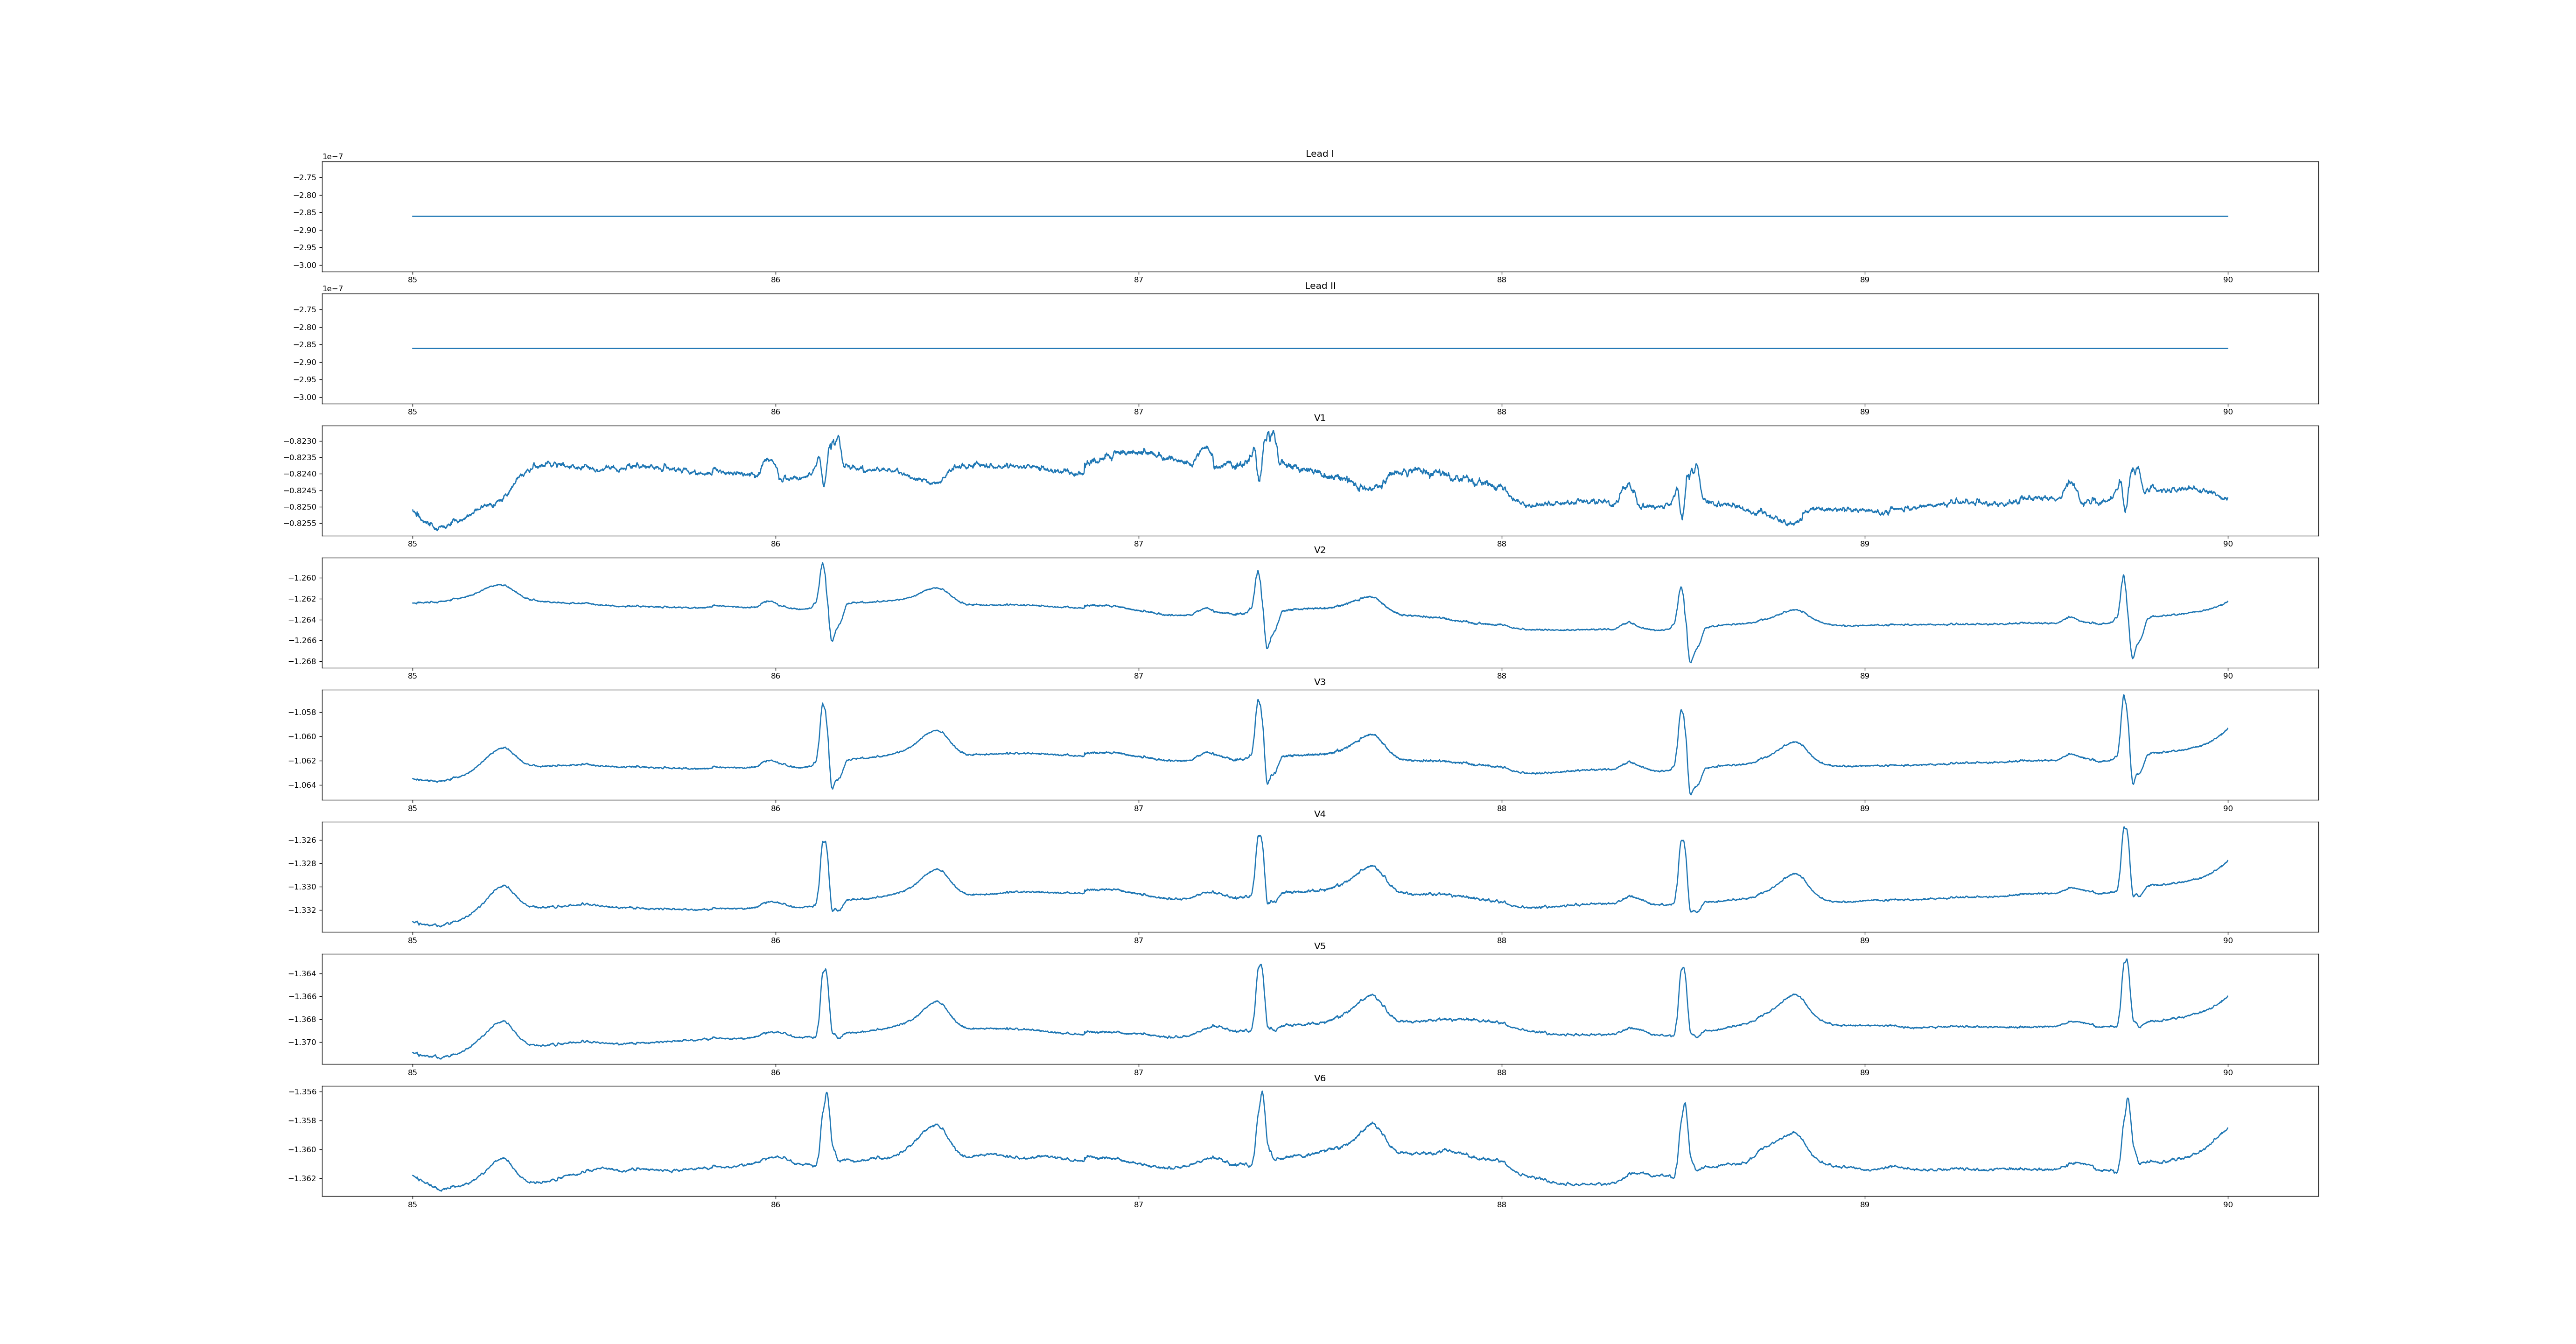Click the 90 x-axis tick under Lead I

coord(2227,280)
